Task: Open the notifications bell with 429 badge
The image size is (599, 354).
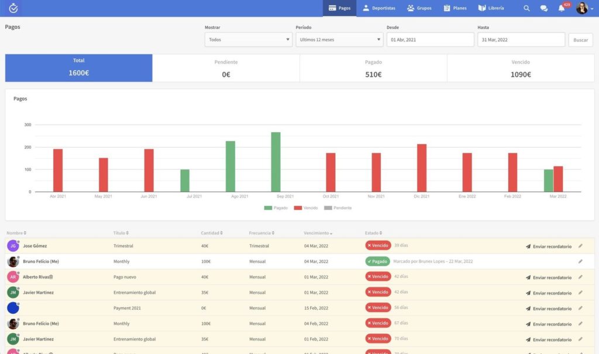Action: click(x=562, y=8)
